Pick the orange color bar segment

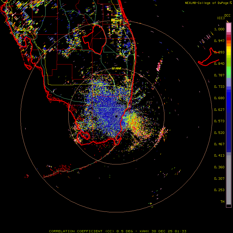coord(229,45)
